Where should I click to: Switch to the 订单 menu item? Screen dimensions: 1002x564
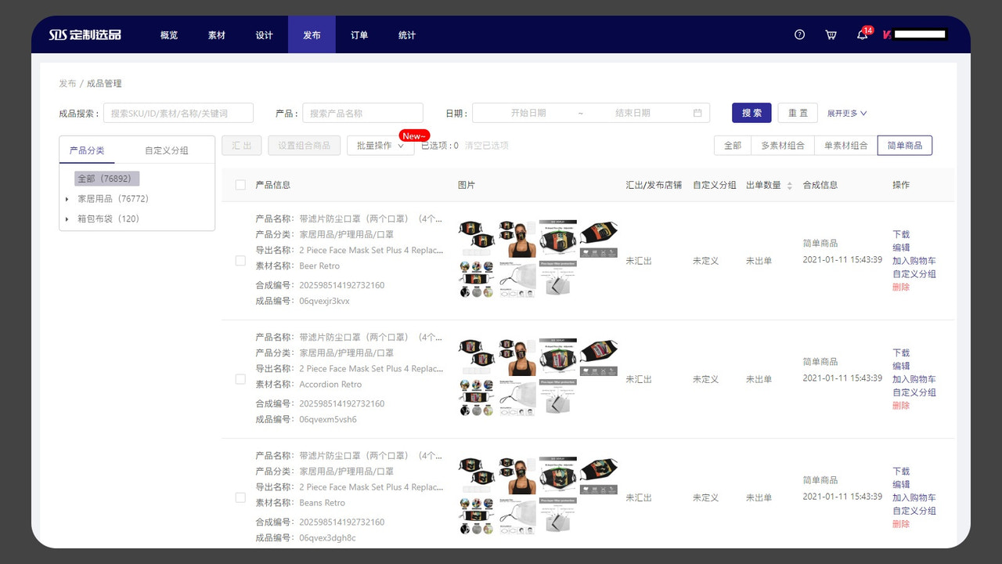point(359,34)
